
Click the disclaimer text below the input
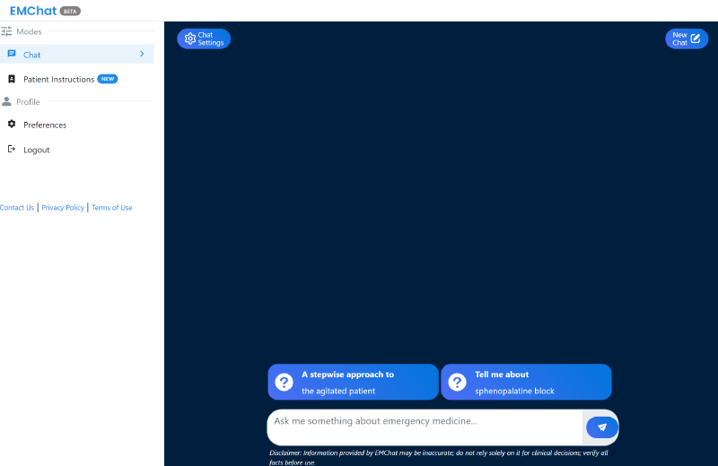pyautogui.click(x=439, y=457)
